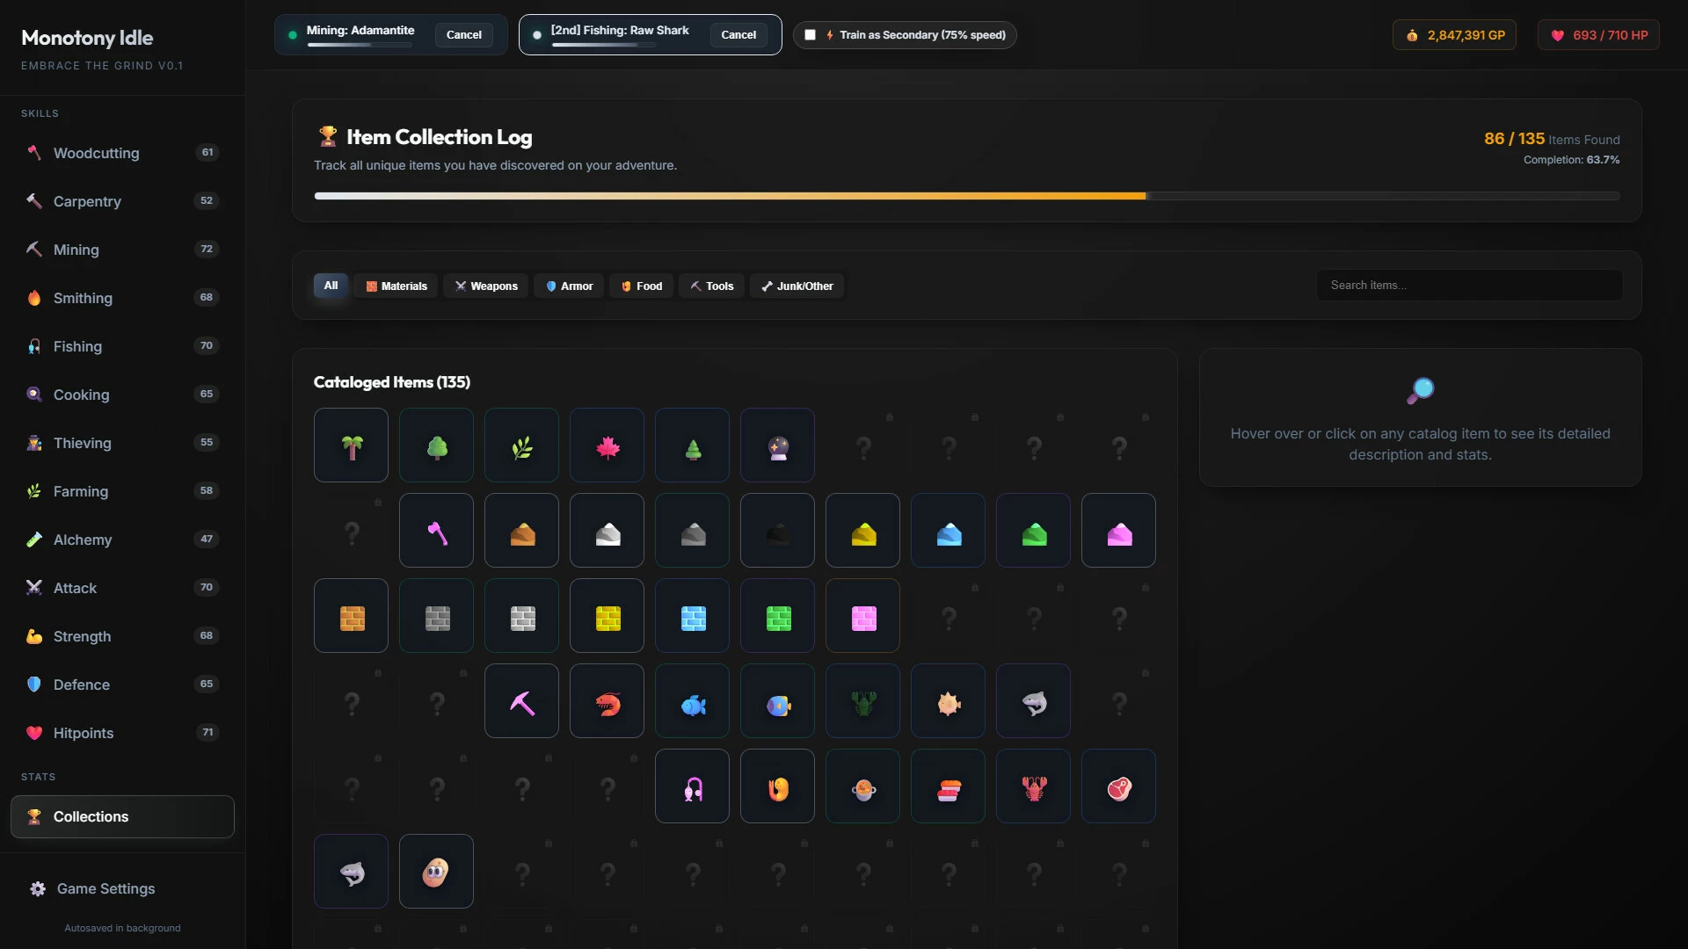The height and width of the screenshot is (949, 1688).
Task: Open the fried shrimp item tile
Action: click(777, 786)
